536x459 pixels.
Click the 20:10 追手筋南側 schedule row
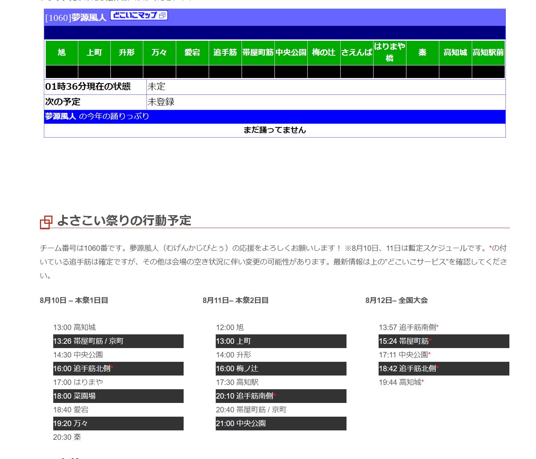click(x=281, y=396)
